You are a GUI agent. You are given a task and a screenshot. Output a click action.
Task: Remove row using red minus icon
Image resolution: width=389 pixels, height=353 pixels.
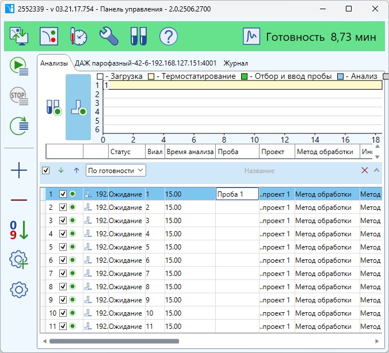click(x=19, y=199)
